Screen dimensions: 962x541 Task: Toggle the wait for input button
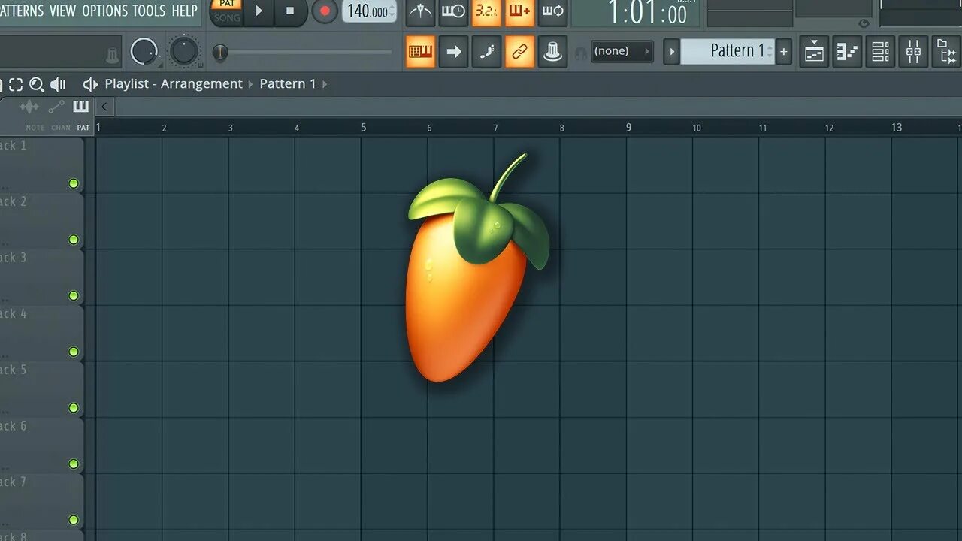pos(453,11)
